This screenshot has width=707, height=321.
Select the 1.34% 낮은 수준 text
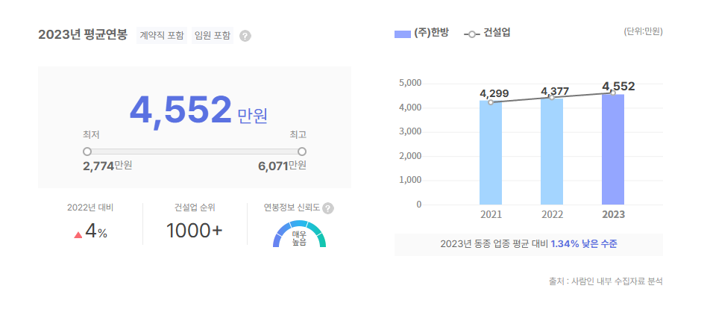click(x=583, y=244)
